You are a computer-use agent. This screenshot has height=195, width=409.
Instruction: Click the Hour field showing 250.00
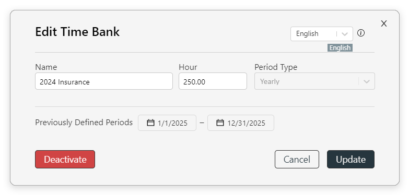pyautogui.click(x=213, y=81)
